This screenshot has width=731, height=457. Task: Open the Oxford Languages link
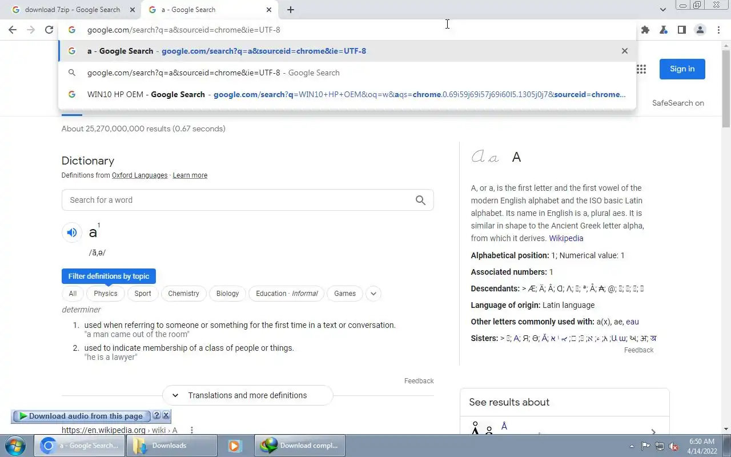tap(139, 175)
